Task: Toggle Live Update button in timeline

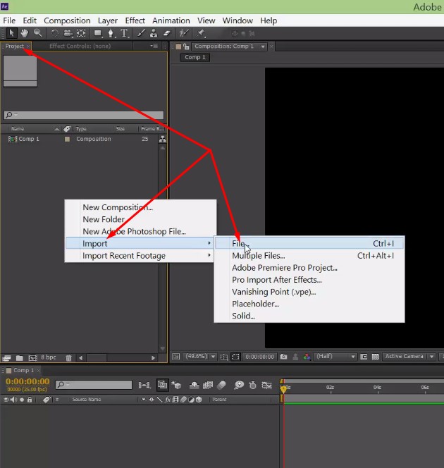Action: (162, 385)
